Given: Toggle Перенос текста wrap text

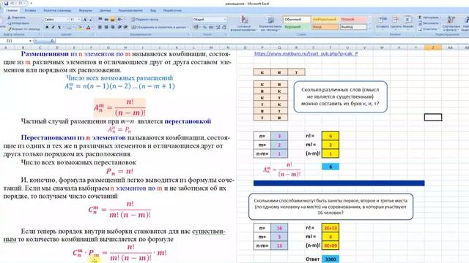Looking at the screenshot, I should click(x=145, y=20).
